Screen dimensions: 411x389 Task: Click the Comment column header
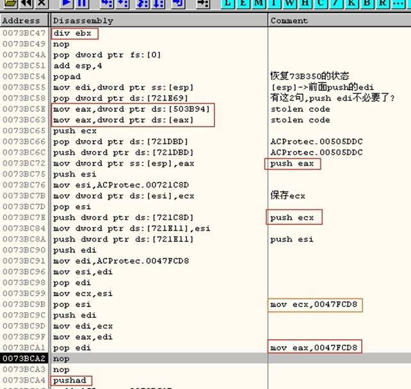(x=338, y=20)
